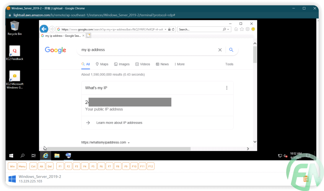The width and height of the screenshot is (324, 191).
Task: Click the IE address bar URL
Action: [112, 29]
